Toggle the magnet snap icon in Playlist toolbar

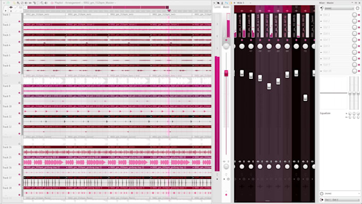click(x=7, y=3)
